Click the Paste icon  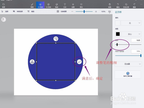tap(110, 5)
